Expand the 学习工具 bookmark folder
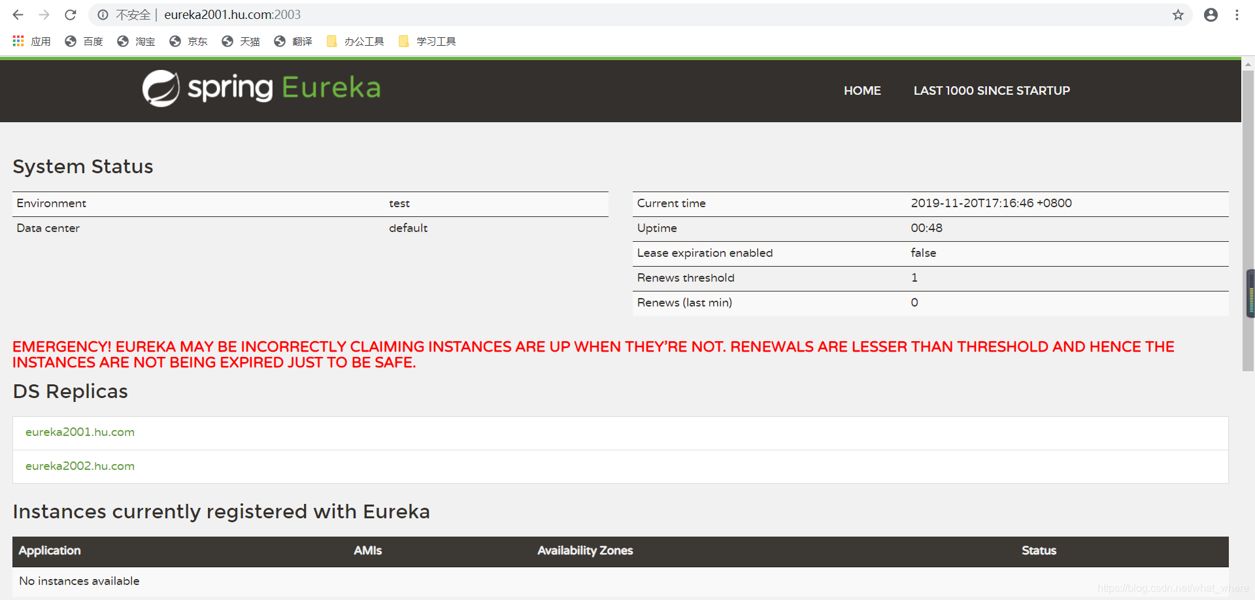 click(x=427, y=41)
